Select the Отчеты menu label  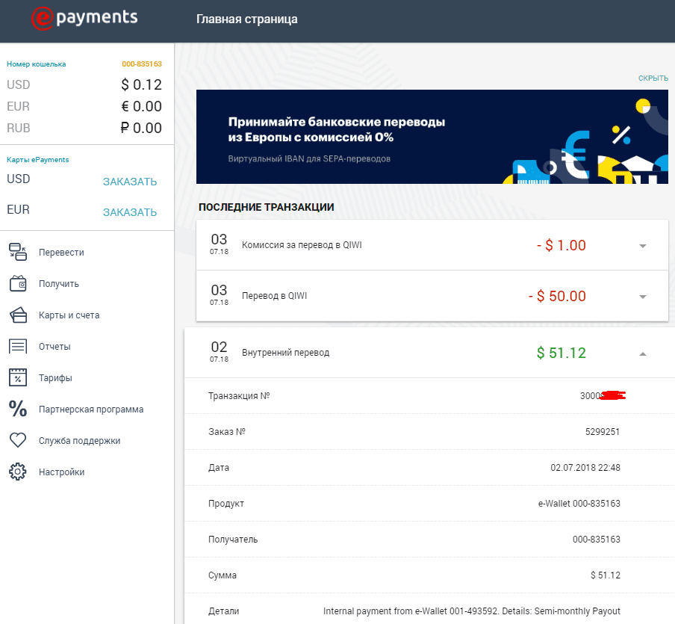coord(55,347)
